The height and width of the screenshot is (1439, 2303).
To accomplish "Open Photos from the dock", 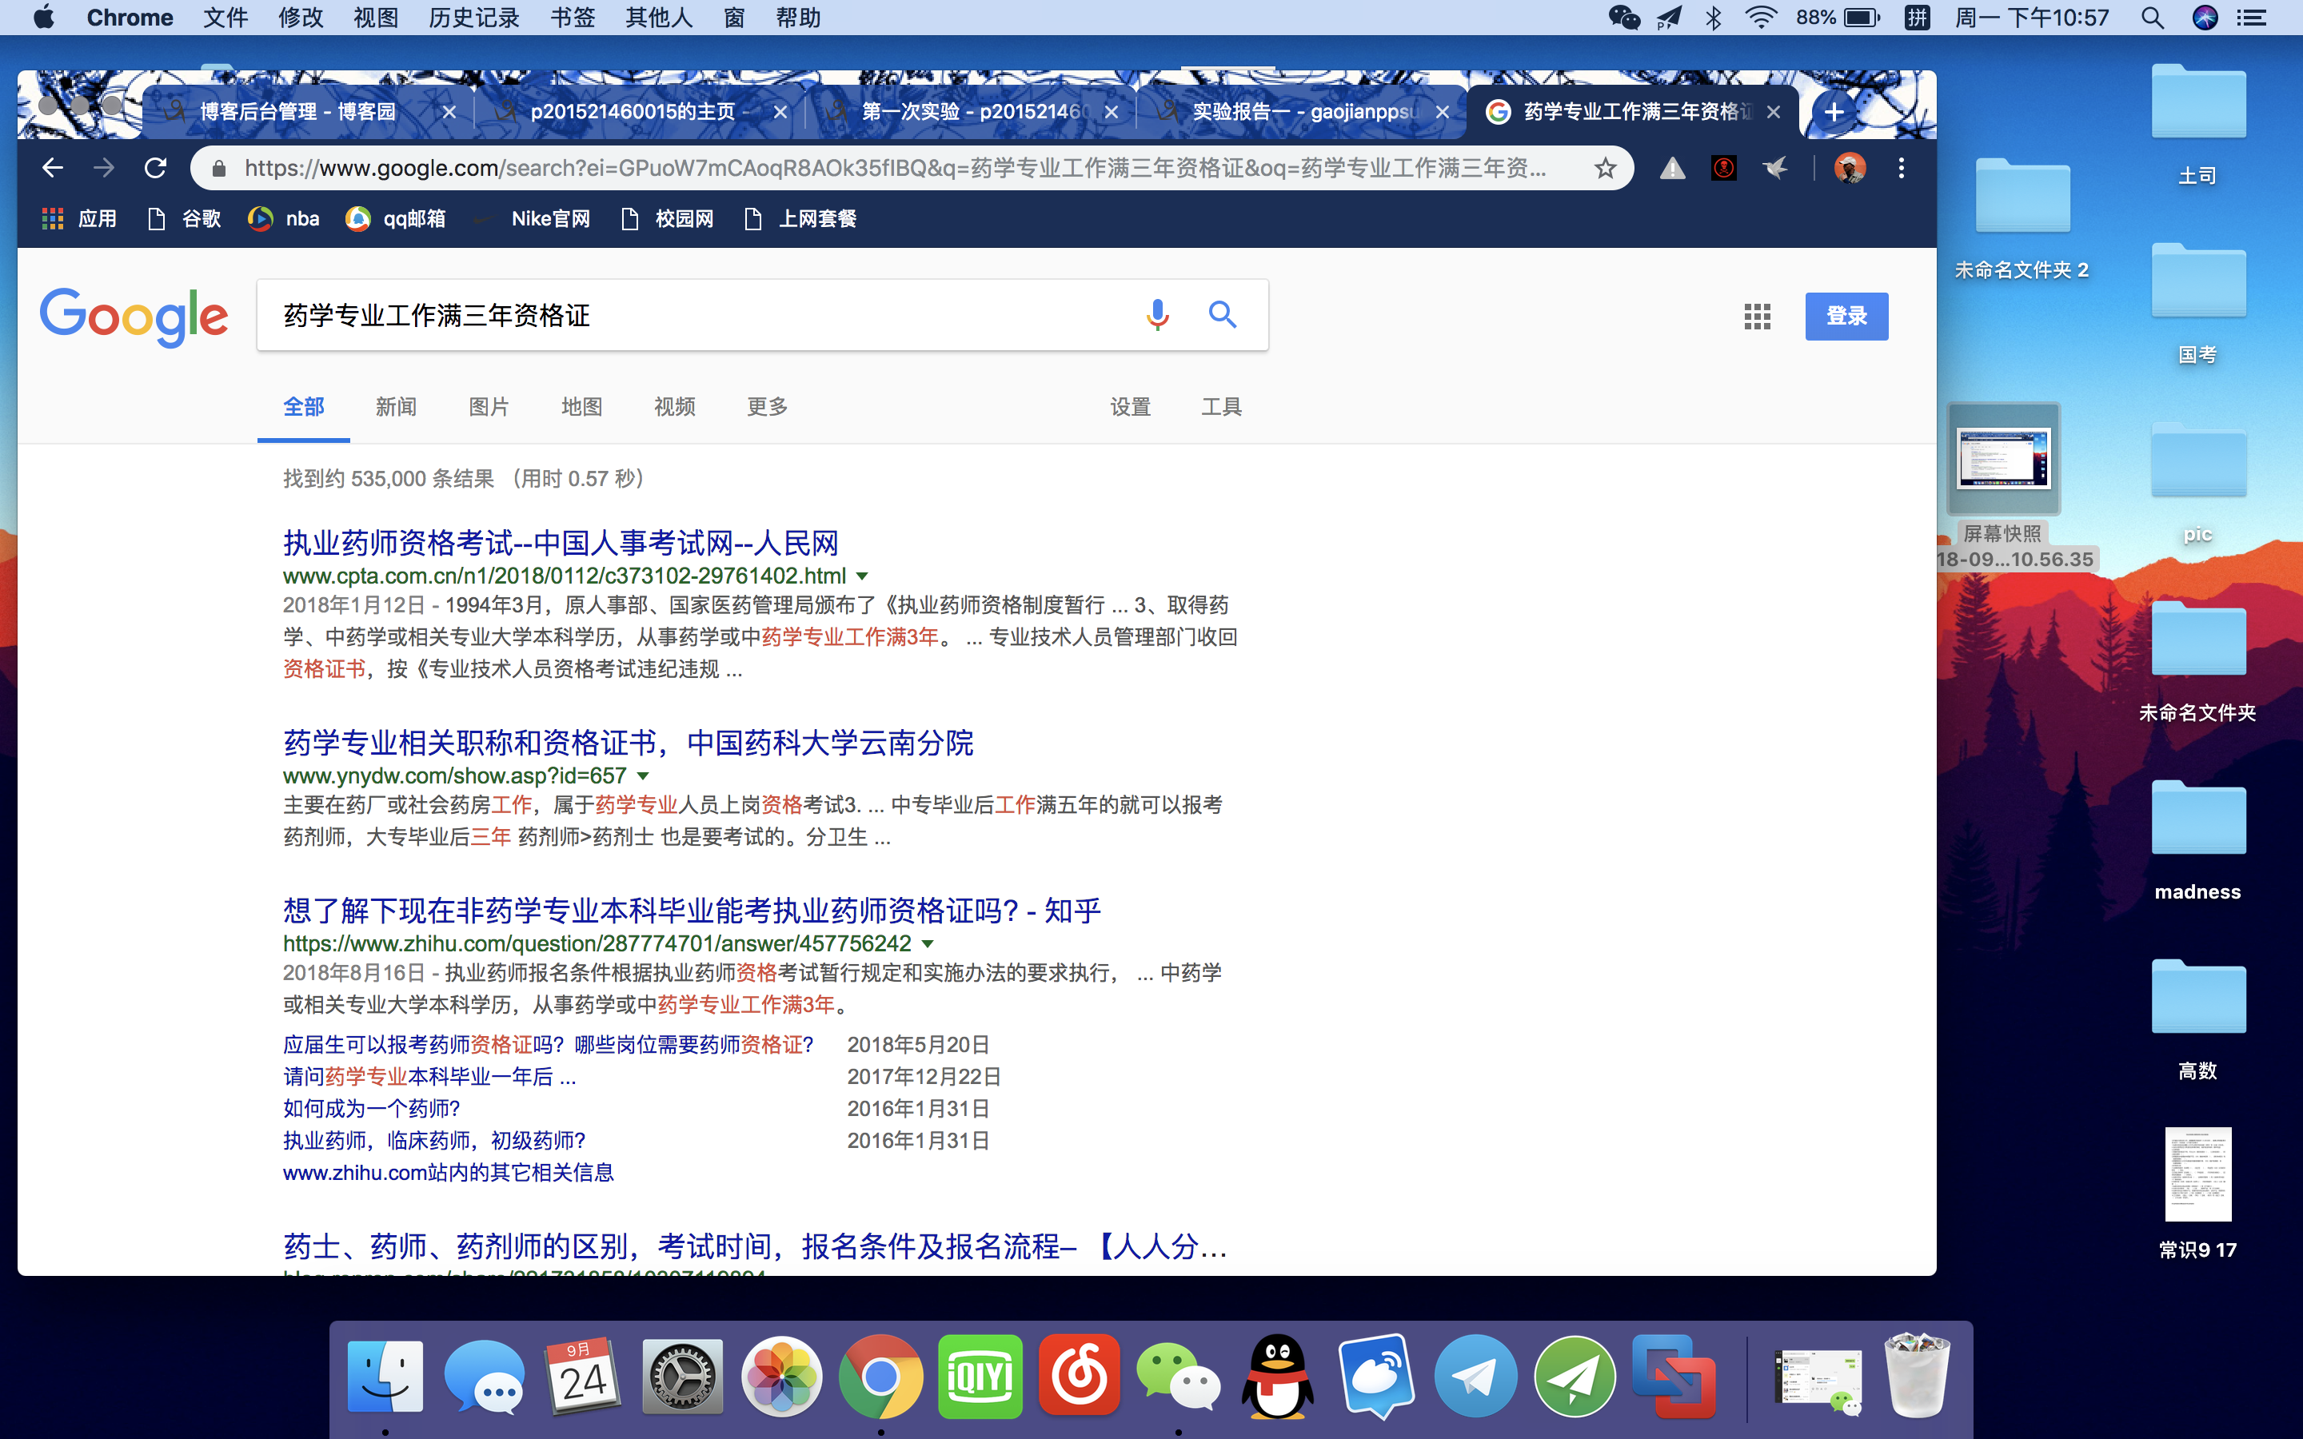I will coord(781,1376).
